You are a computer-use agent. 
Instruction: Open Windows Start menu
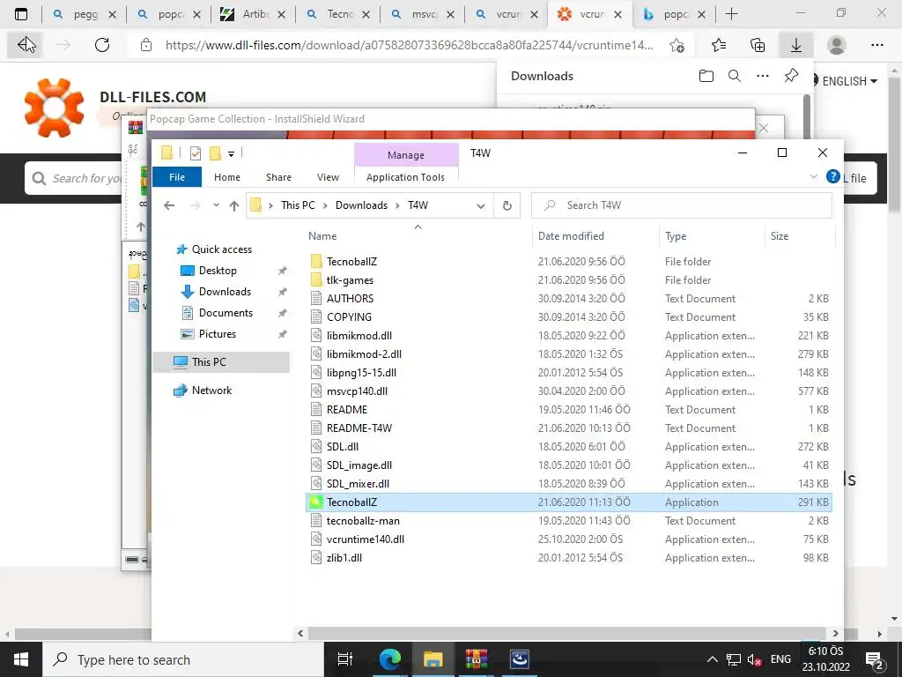click(21, 659)
